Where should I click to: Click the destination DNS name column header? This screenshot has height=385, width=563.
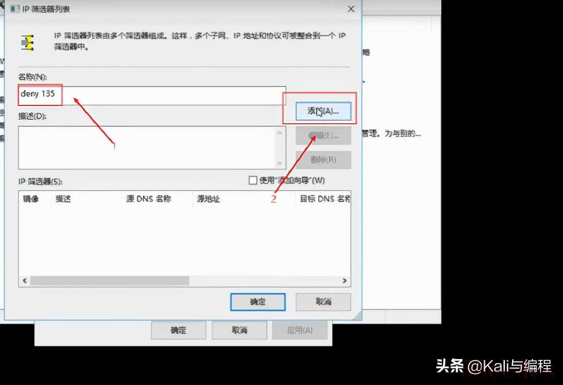tap(323, 199)
